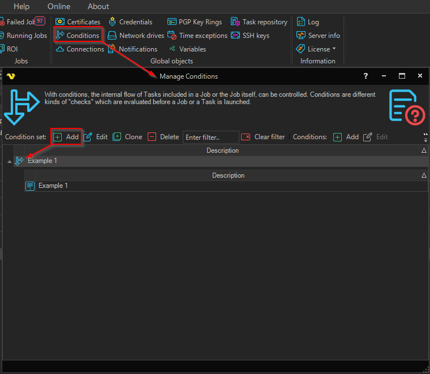This screenshot has width=430, height=374.
Task: Open PGP Key Rings
Action: coord(195,22)
